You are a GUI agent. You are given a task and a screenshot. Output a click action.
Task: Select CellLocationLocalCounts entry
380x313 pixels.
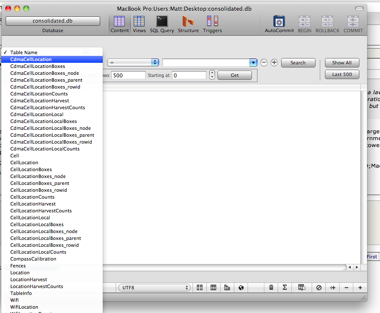pyautogui.click(x=52, y=252)
